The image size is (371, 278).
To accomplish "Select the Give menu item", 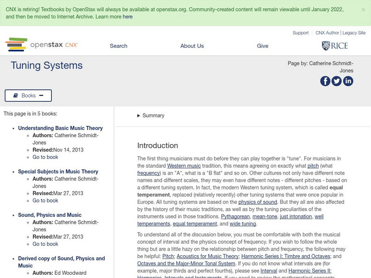I will (262, 46).
